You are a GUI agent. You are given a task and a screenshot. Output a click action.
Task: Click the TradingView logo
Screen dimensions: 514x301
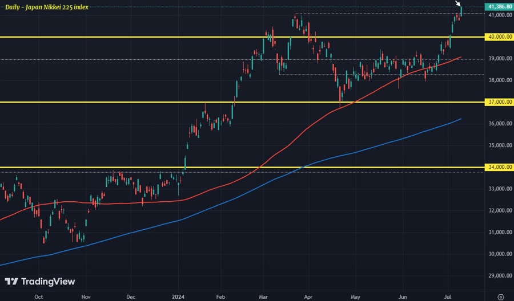pos(39,282)
